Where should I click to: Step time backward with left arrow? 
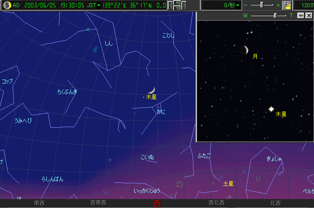click(170, 5)
